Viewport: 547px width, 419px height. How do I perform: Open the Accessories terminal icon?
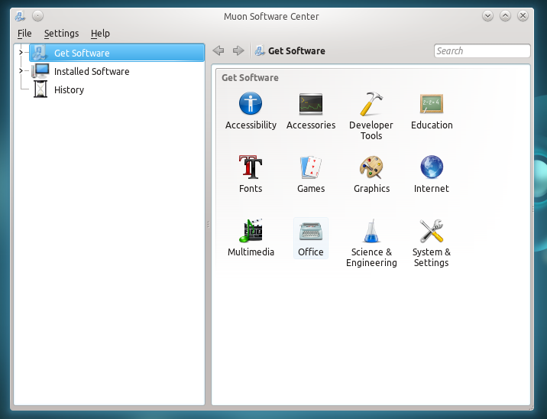point(311,104)
